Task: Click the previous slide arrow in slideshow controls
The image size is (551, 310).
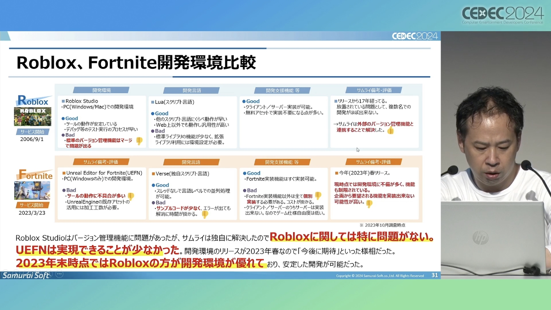Action: pos(5,274)
